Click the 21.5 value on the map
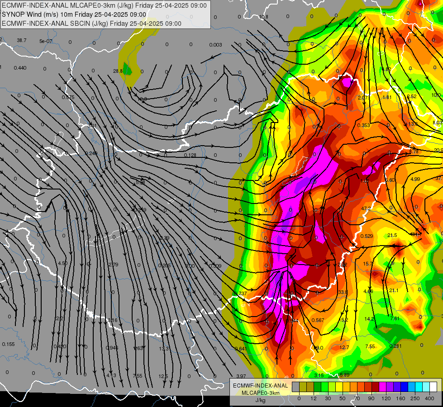The width and height of the screenshot is (443, 407). [392, 235]
